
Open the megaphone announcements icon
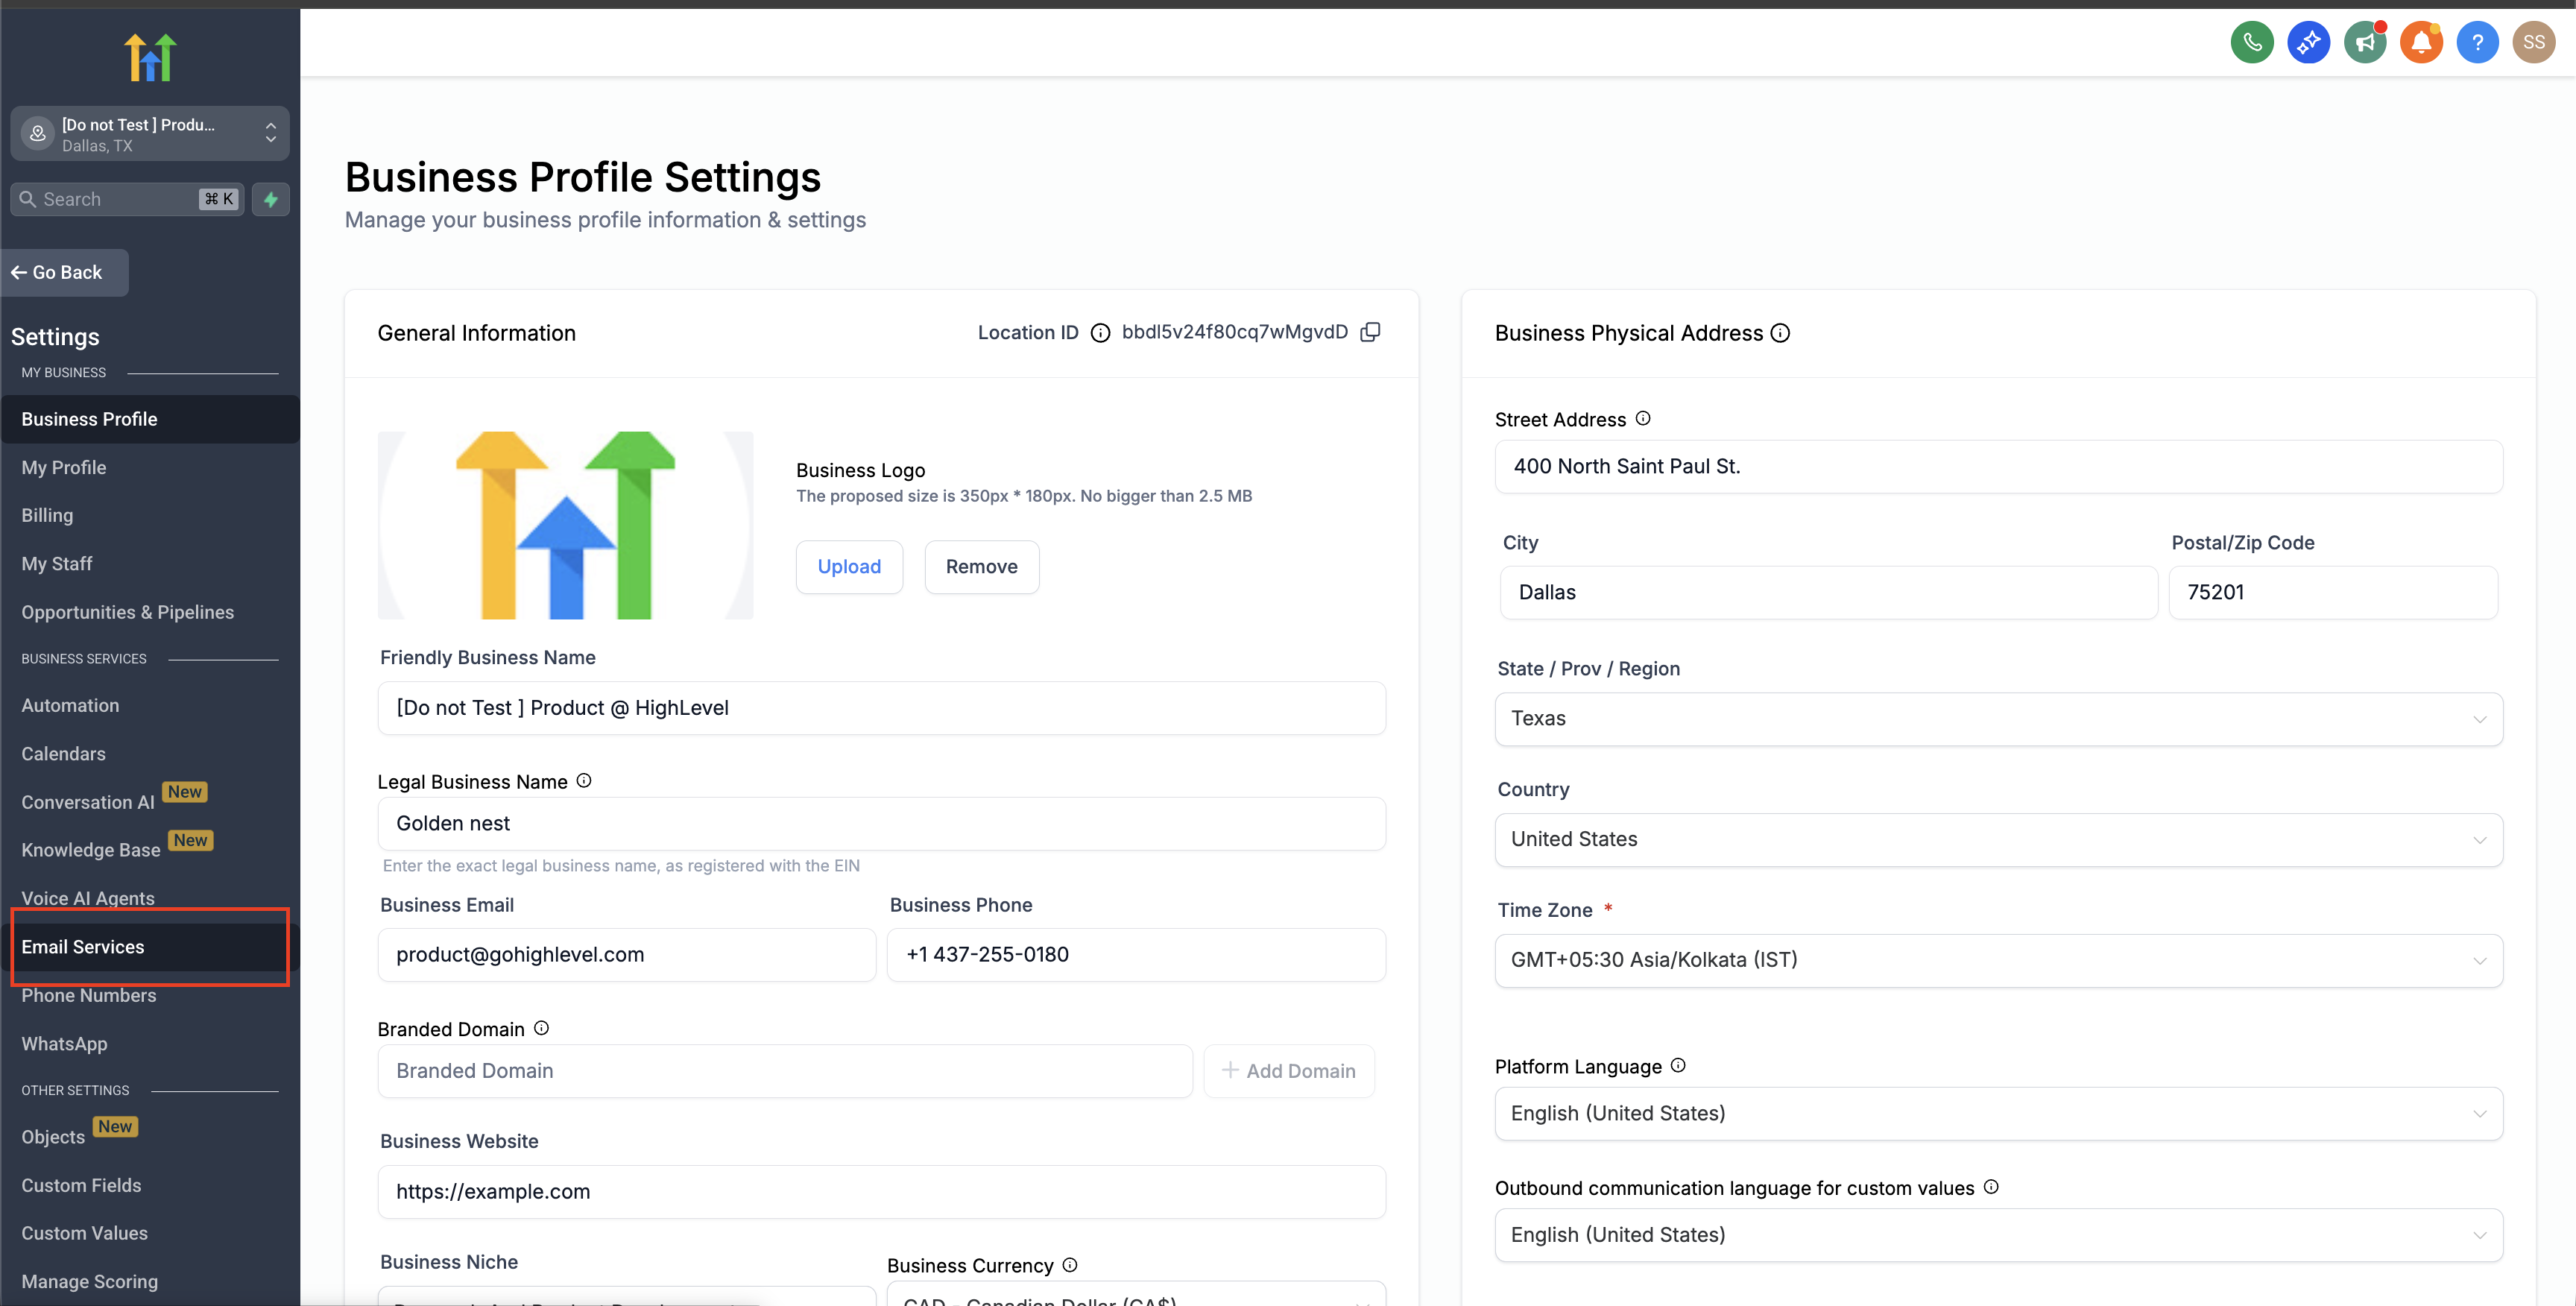(x=2364, y=42)
